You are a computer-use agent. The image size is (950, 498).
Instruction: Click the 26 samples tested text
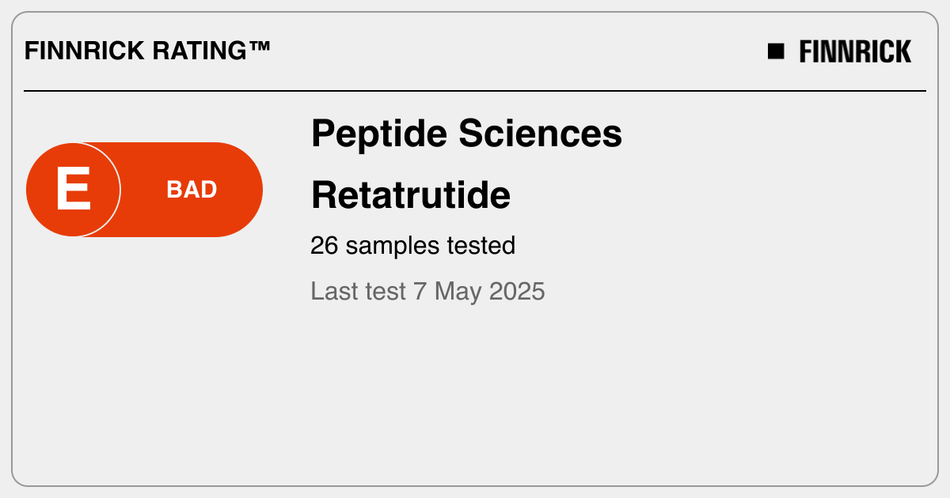coord(412,246)
